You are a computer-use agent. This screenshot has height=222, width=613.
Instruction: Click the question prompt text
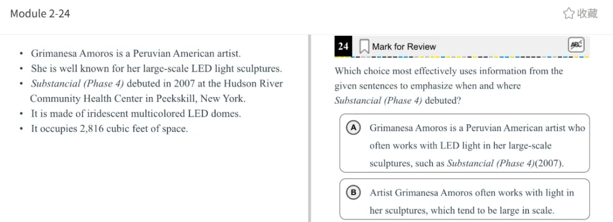pos(449,86)
